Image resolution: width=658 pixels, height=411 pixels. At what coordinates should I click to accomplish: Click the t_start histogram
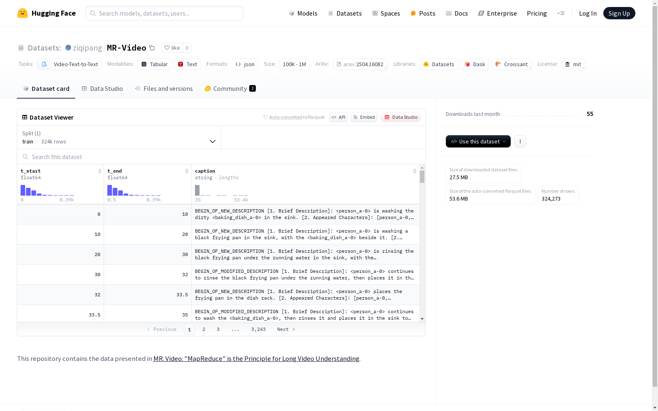pyautogui.click(x=47, y=190)
